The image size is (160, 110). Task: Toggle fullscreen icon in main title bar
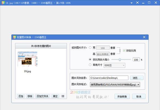click(x=137, y=3)
